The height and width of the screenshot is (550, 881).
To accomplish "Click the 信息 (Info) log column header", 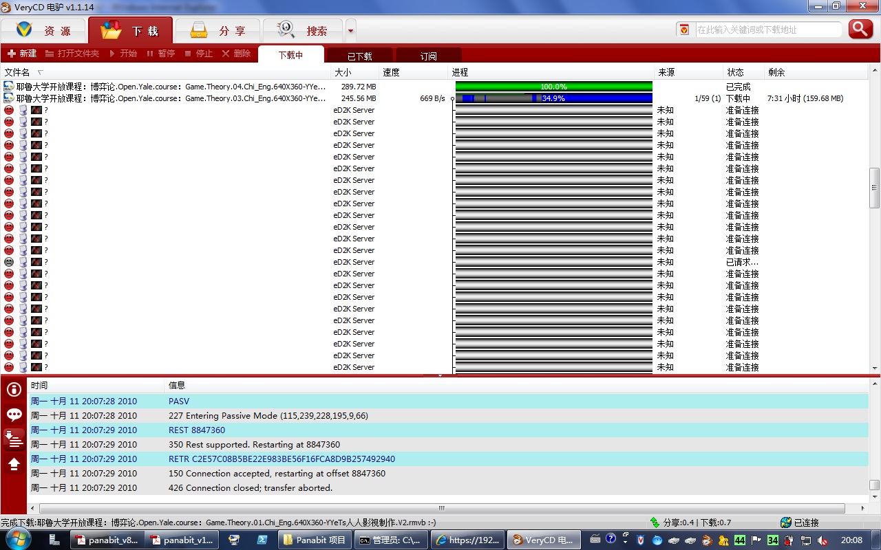I will [x=516, y=385].
